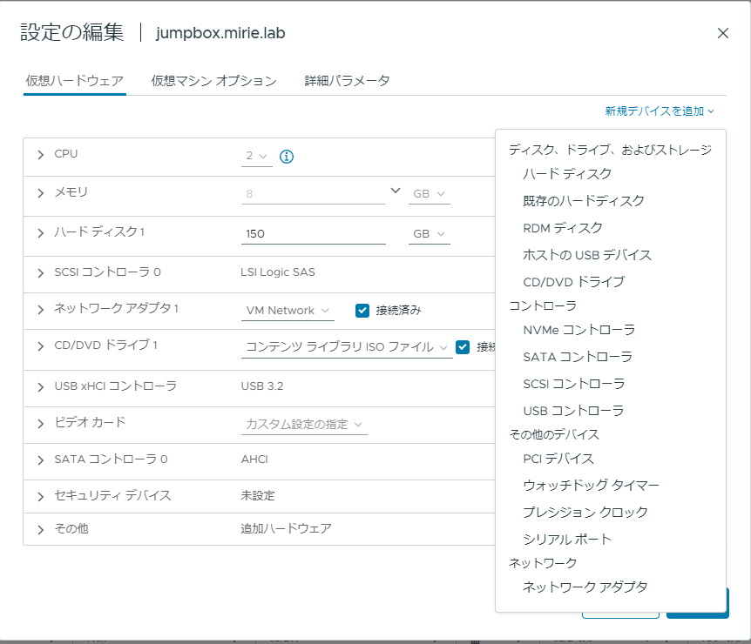Viewport: 751px width, 644px height.
Task: Expand ハード ディスク 1 details
Action: click(41, 233)
